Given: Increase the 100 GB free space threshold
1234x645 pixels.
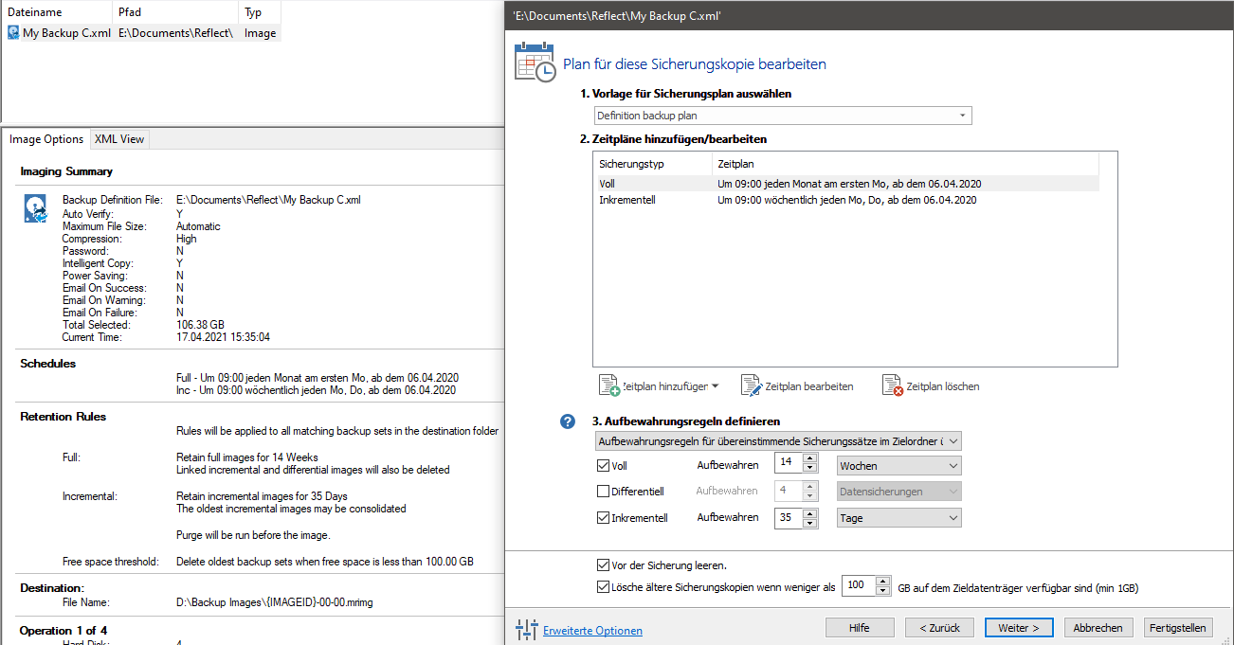Looking at the screenshot, I should pos(883,582).
